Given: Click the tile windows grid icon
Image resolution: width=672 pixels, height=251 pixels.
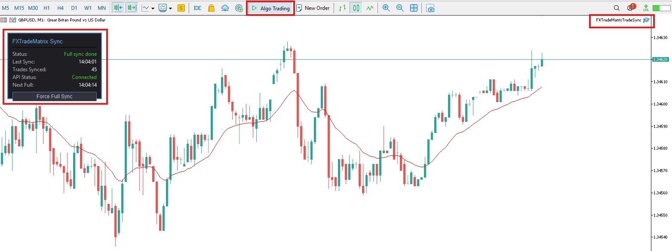Looking at the screenshot, I should tap(414, 8).
